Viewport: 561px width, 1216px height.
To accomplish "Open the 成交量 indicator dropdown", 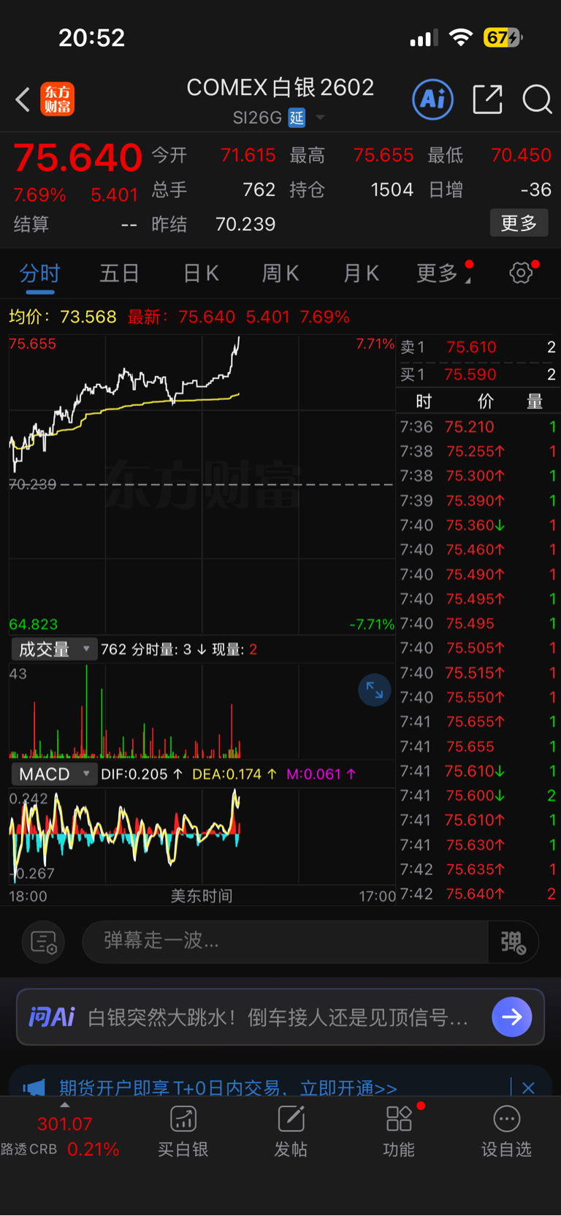I will (54, 649).
